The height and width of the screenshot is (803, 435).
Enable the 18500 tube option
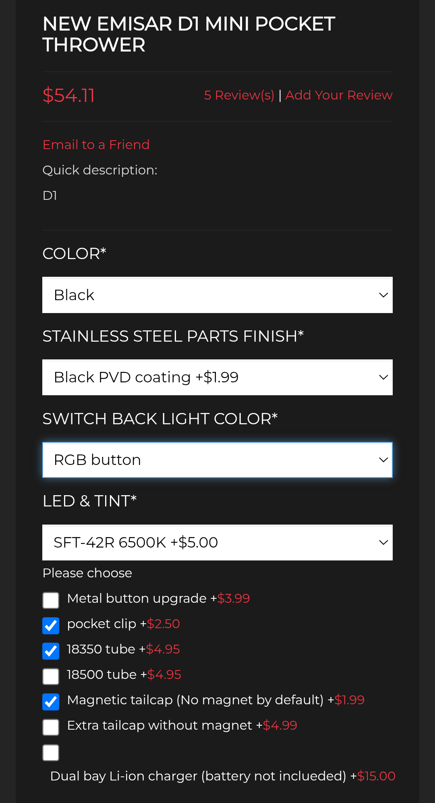coord(51,676)
